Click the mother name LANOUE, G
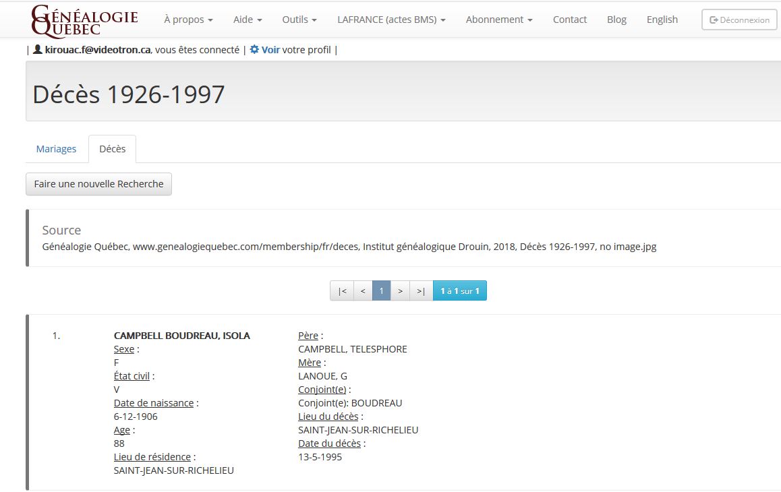This screenshot has height=492, width=781. pos(323,376)
